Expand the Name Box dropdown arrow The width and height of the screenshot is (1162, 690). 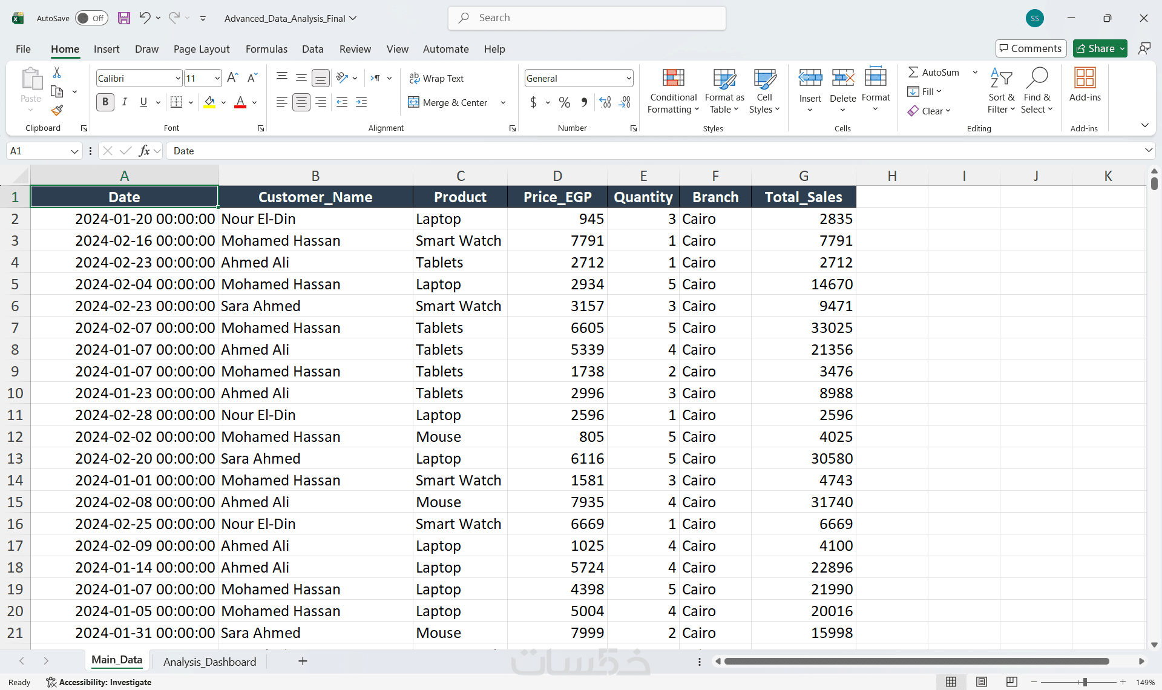(74, 151)
